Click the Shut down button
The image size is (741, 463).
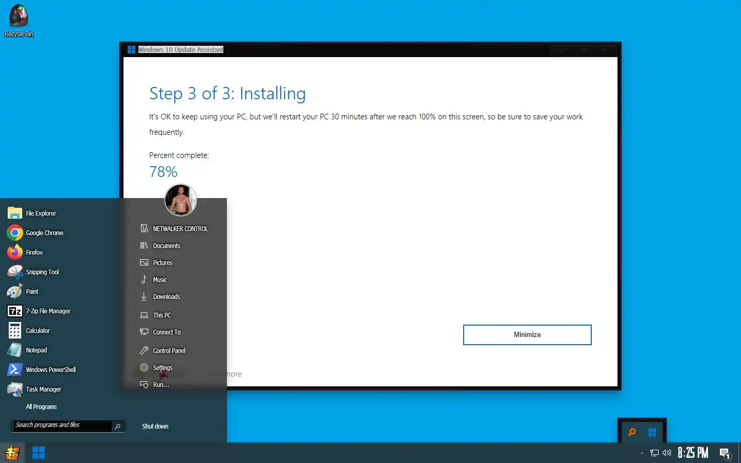pos(155,426)
